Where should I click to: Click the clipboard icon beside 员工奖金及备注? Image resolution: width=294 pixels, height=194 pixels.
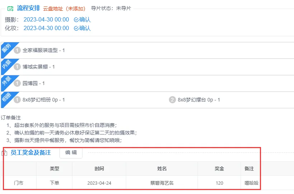point(5,153)
